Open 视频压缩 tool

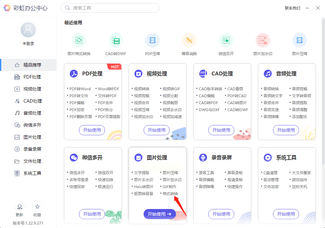[141, 110]
